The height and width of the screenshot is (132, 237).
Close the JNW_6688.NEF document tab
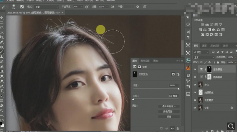click(62, 12)
